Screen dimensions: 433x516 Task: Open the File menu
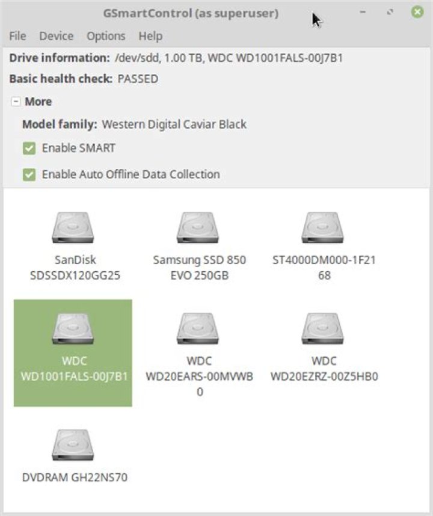17,36
